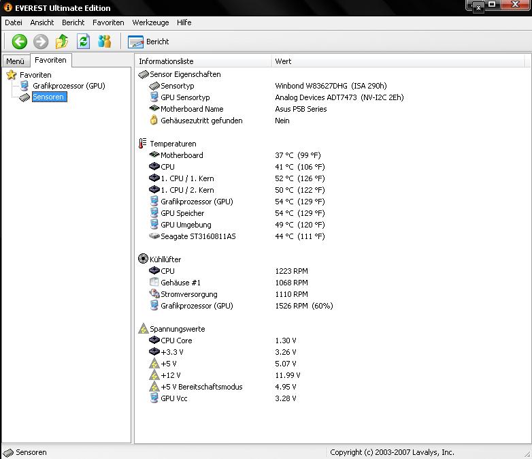Click the Gehäusezutritt gefunden padlock icon
The height and width of the screenshot is (459, 532).
[x=154, y=120]
